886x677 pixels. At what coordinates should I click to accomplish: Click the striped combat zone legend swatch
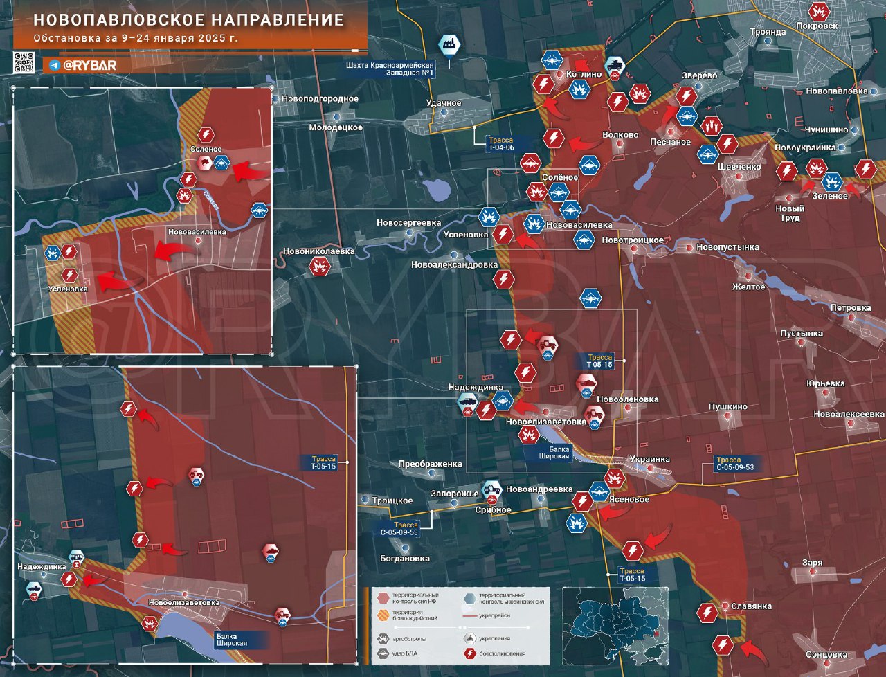383,615
